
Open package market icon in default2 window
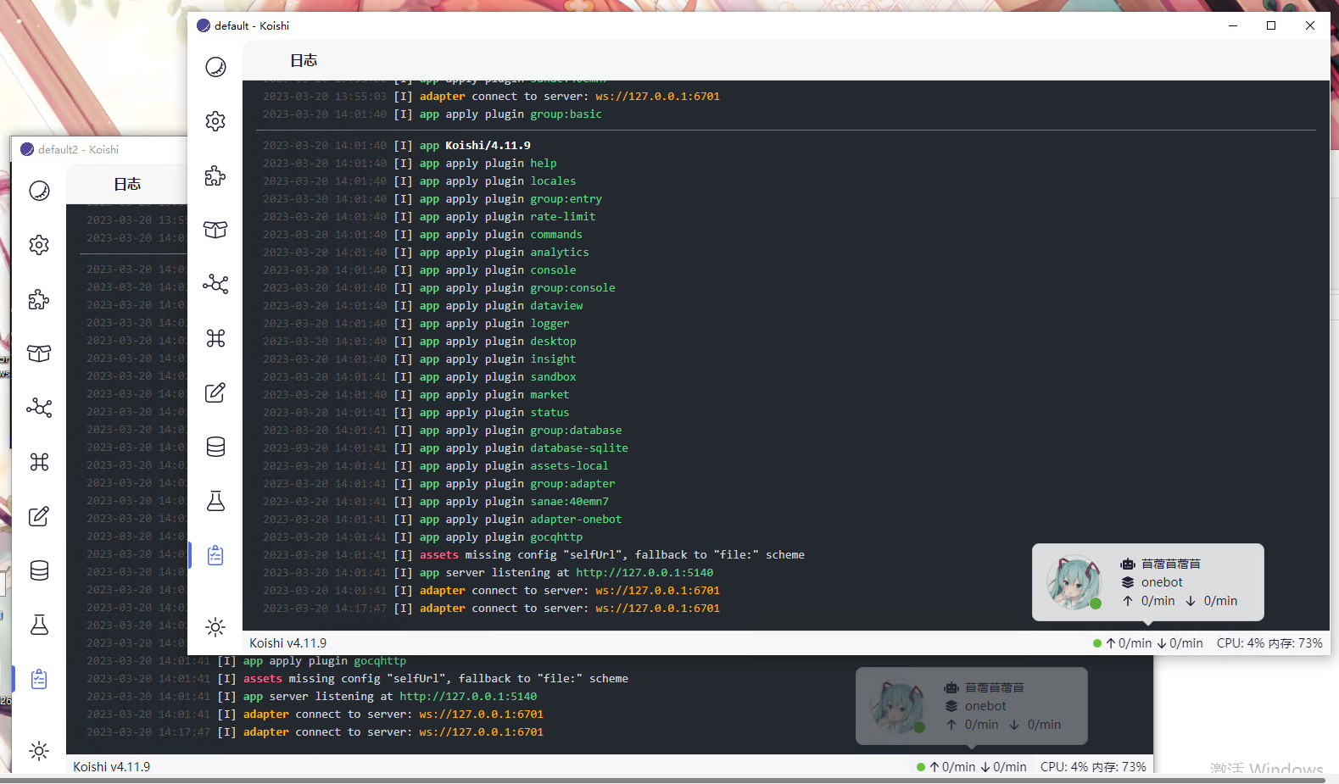tap(39, 353)
